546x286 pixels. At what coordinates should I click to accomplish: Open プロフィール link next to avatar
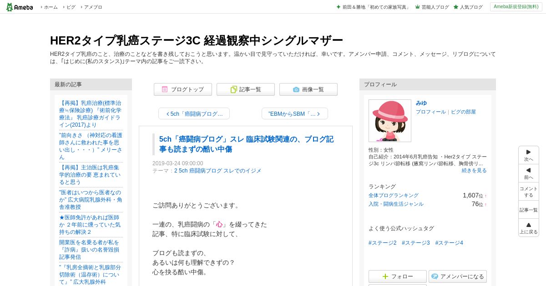pos(431,112)
